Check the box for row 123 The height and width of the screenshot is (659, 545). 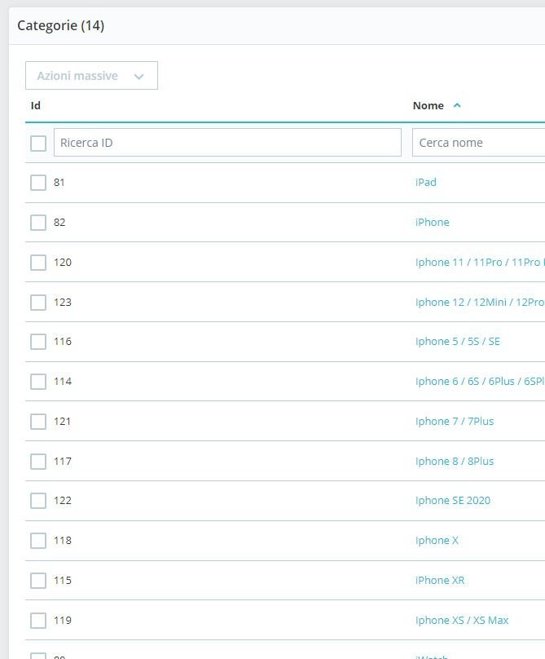tap(38, 303)
